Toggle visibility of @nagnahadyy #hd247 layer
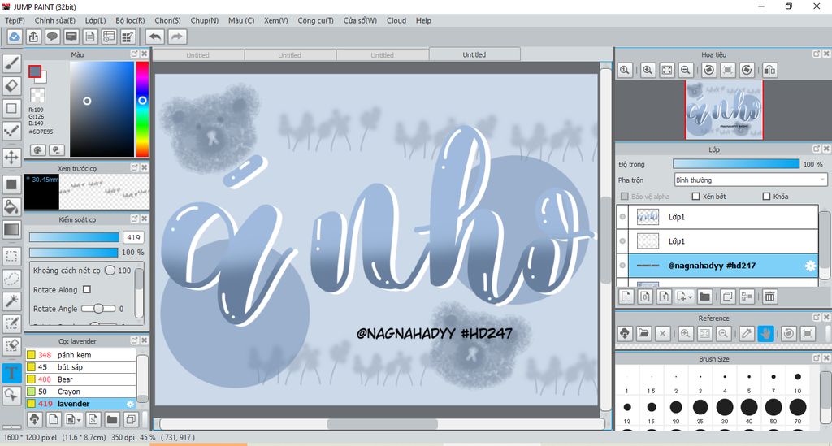832x446 pixels. click(x=622, y=266)
